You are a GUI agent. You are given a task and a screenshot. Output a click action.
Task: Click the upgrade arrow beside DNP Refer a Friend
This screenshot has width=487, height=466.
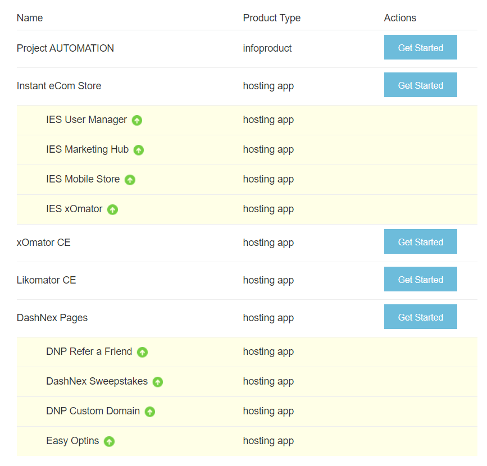[x=142, y=352]
